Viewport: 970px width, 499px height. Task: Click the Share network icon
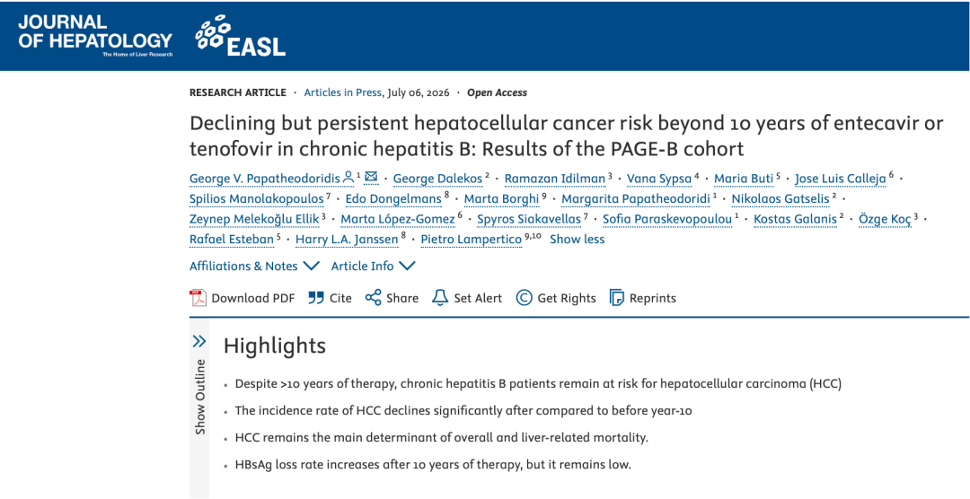point(373,298)
